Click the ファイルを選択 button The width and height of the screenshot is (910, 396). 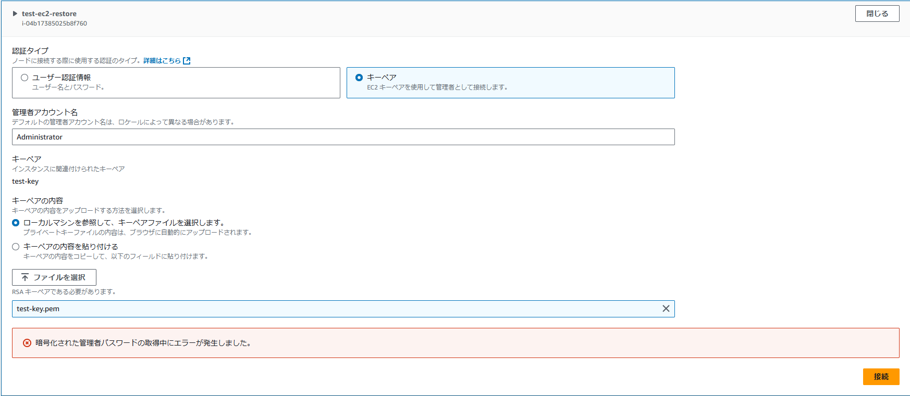point(54,277)
